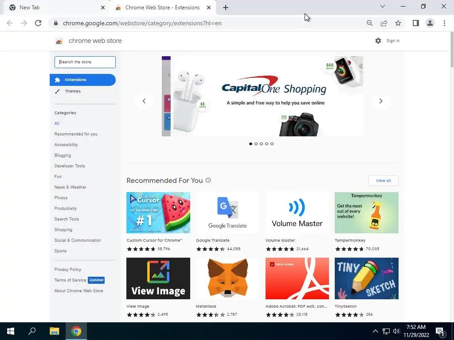454x340 pixels.
Task: Open Google Translate extension card
Action: click(x=227, y=222)
